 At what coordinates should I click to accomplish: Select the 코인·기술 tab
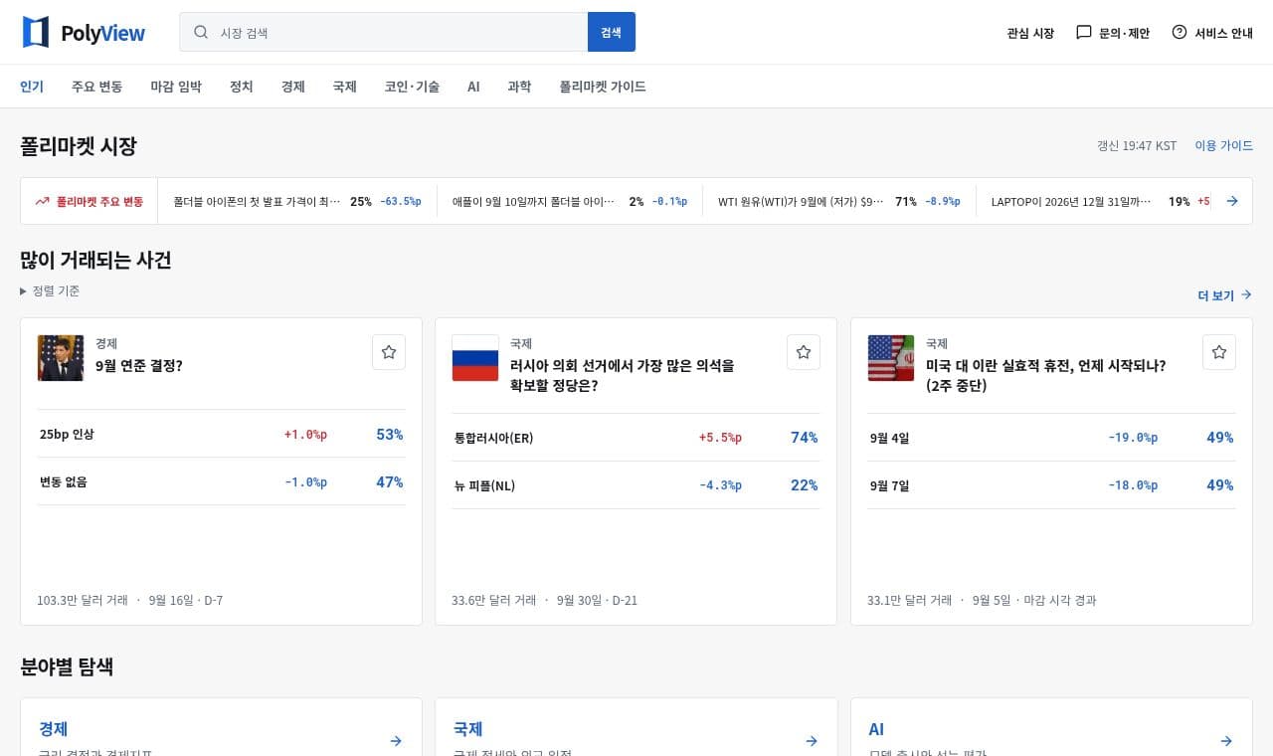[412, 87]
